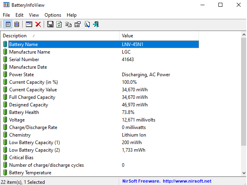Click the battery icon beside Full Charged Capacity
This screenshot has height=185, width=247.
point(5,97)
